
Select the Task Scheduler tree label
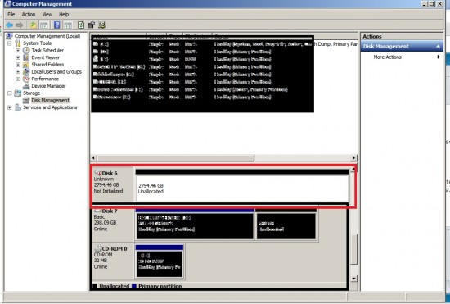pyautogui.click(x=47, y=50)
